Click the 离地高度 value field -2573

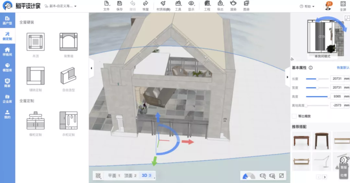point(337,105)
